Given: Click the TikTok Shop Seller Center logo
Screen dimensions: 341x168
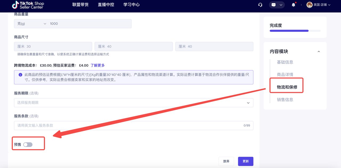Looking at the screenshot, I should tap(28, 5).
